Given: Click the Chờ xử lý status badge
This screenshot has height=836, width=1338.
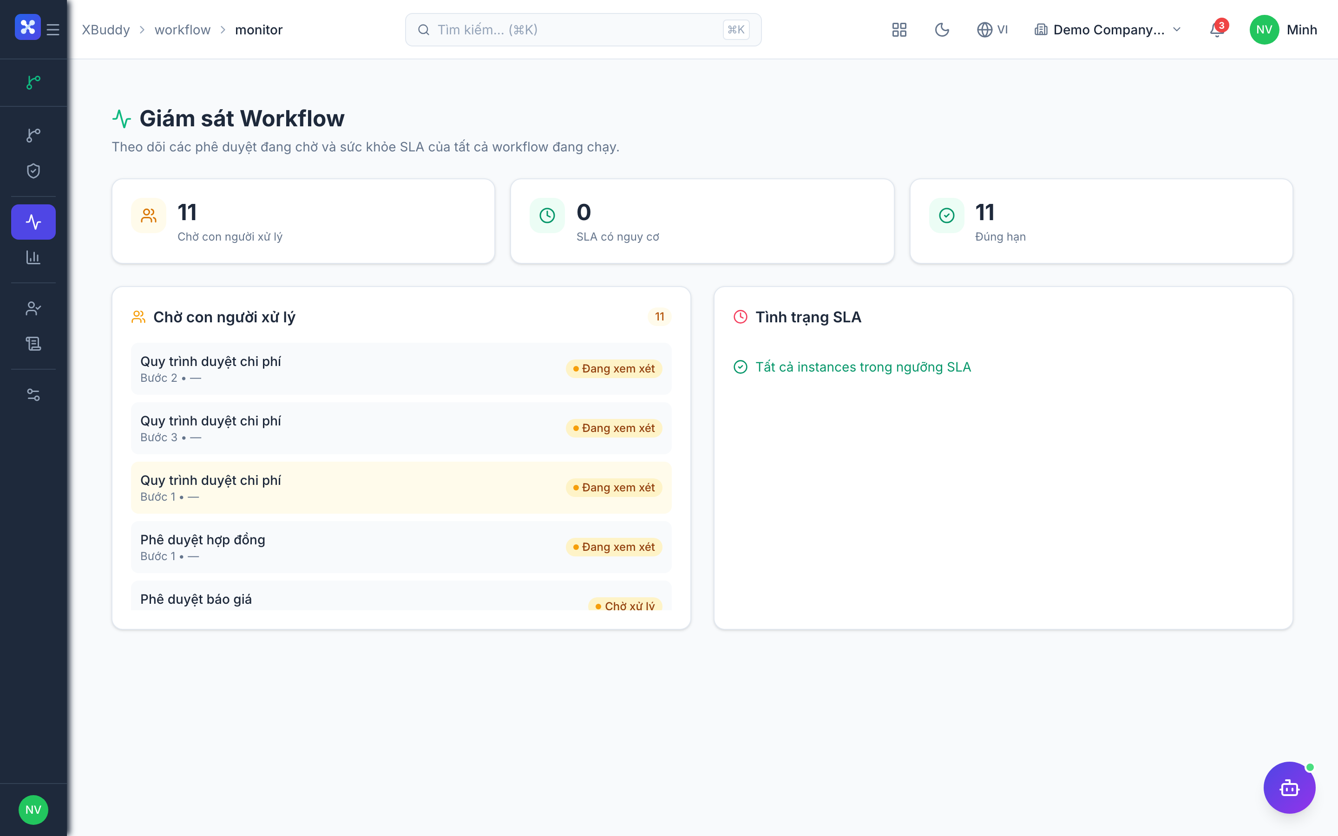Looking at the screenshot, I should pos(625,605).
